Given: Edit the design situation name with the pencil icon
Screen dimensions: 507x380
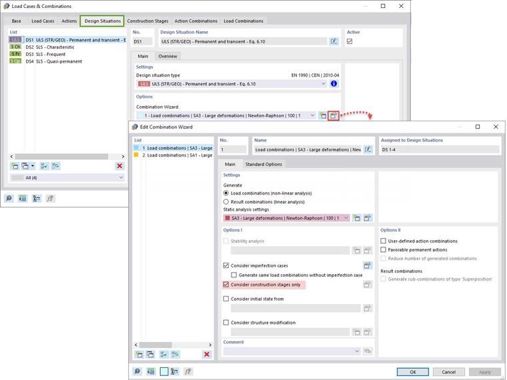Looking at the screenshot, I should pyautogui.click(x=334, y=41).
